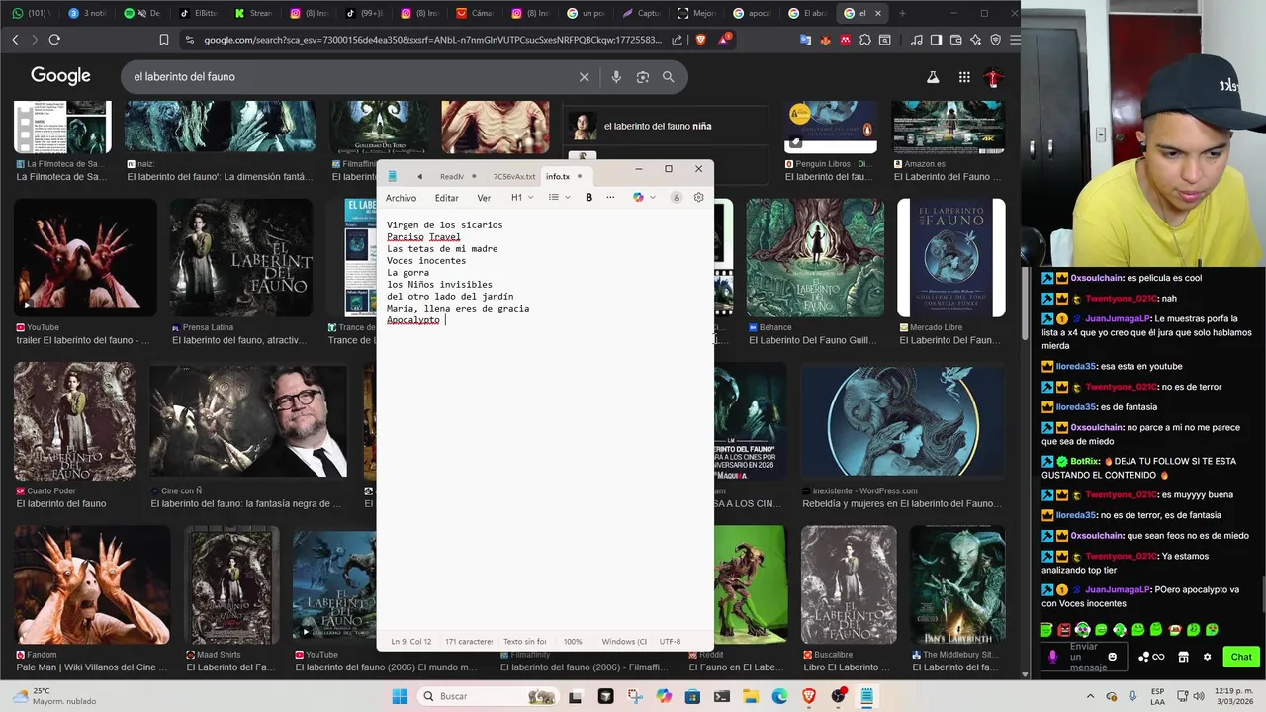Open the Behance green tree poster image
This screenshot has width=1266, height=712.
815,258
